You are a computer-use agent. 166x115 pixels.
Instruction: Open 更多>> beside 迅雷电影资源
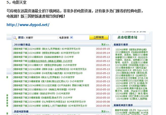click(x=105, y=111)
